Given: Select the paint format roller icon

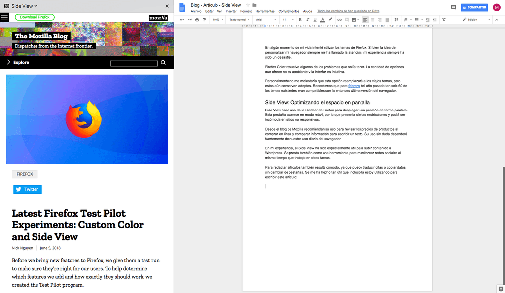Looking at the screenshot, I should [204, 20].
